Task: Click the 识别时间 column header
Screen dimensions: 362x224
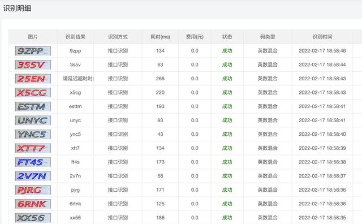Action: click(x=322, y=37)
